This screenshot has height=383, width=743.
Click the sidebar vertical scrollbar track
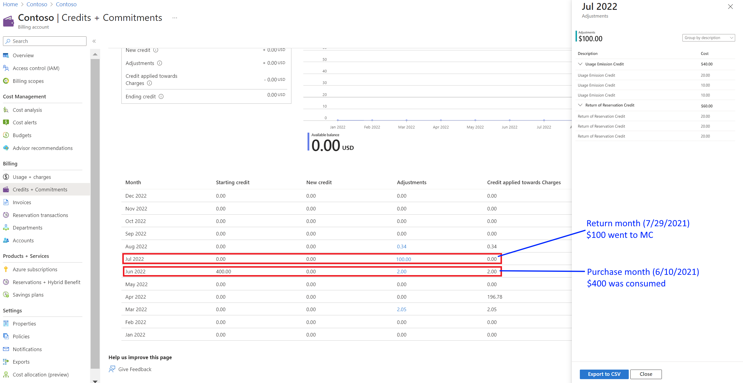point(95,209)
